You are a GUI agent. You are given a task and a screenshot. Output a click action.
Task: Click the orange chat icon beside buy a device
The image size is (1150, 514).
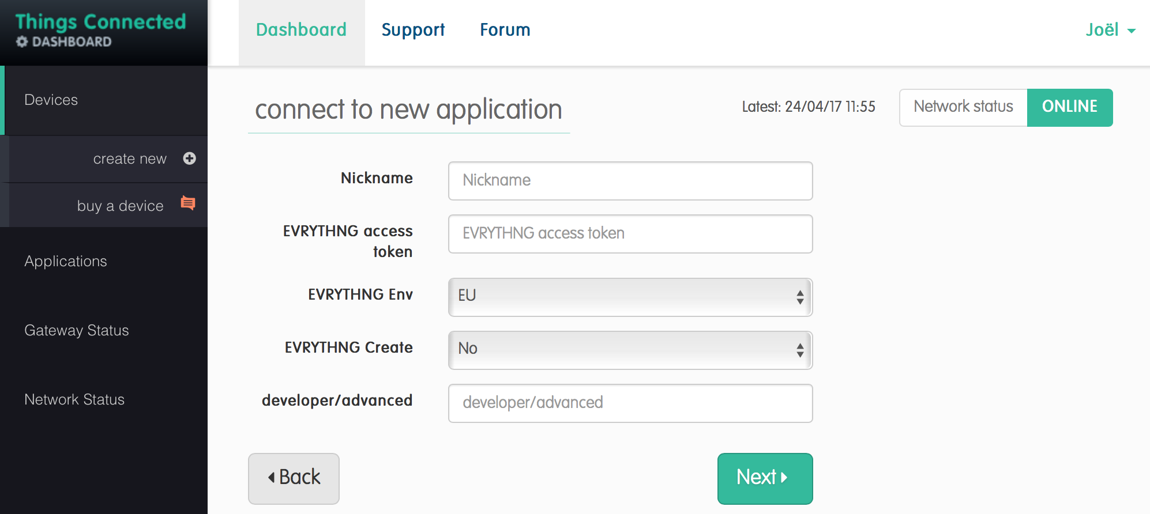(x=188, y=203)
